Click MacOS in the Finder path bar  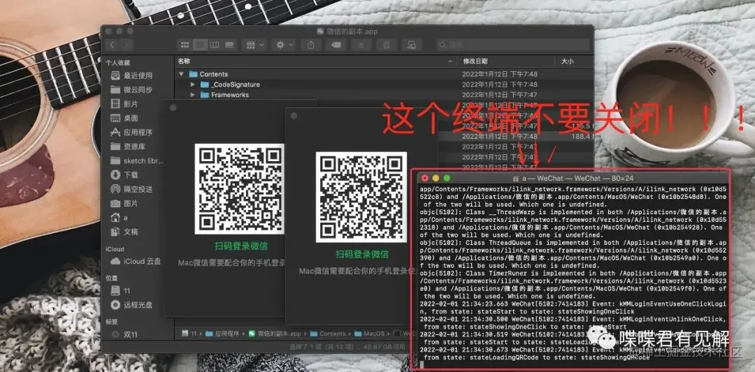tap(370, 334)
